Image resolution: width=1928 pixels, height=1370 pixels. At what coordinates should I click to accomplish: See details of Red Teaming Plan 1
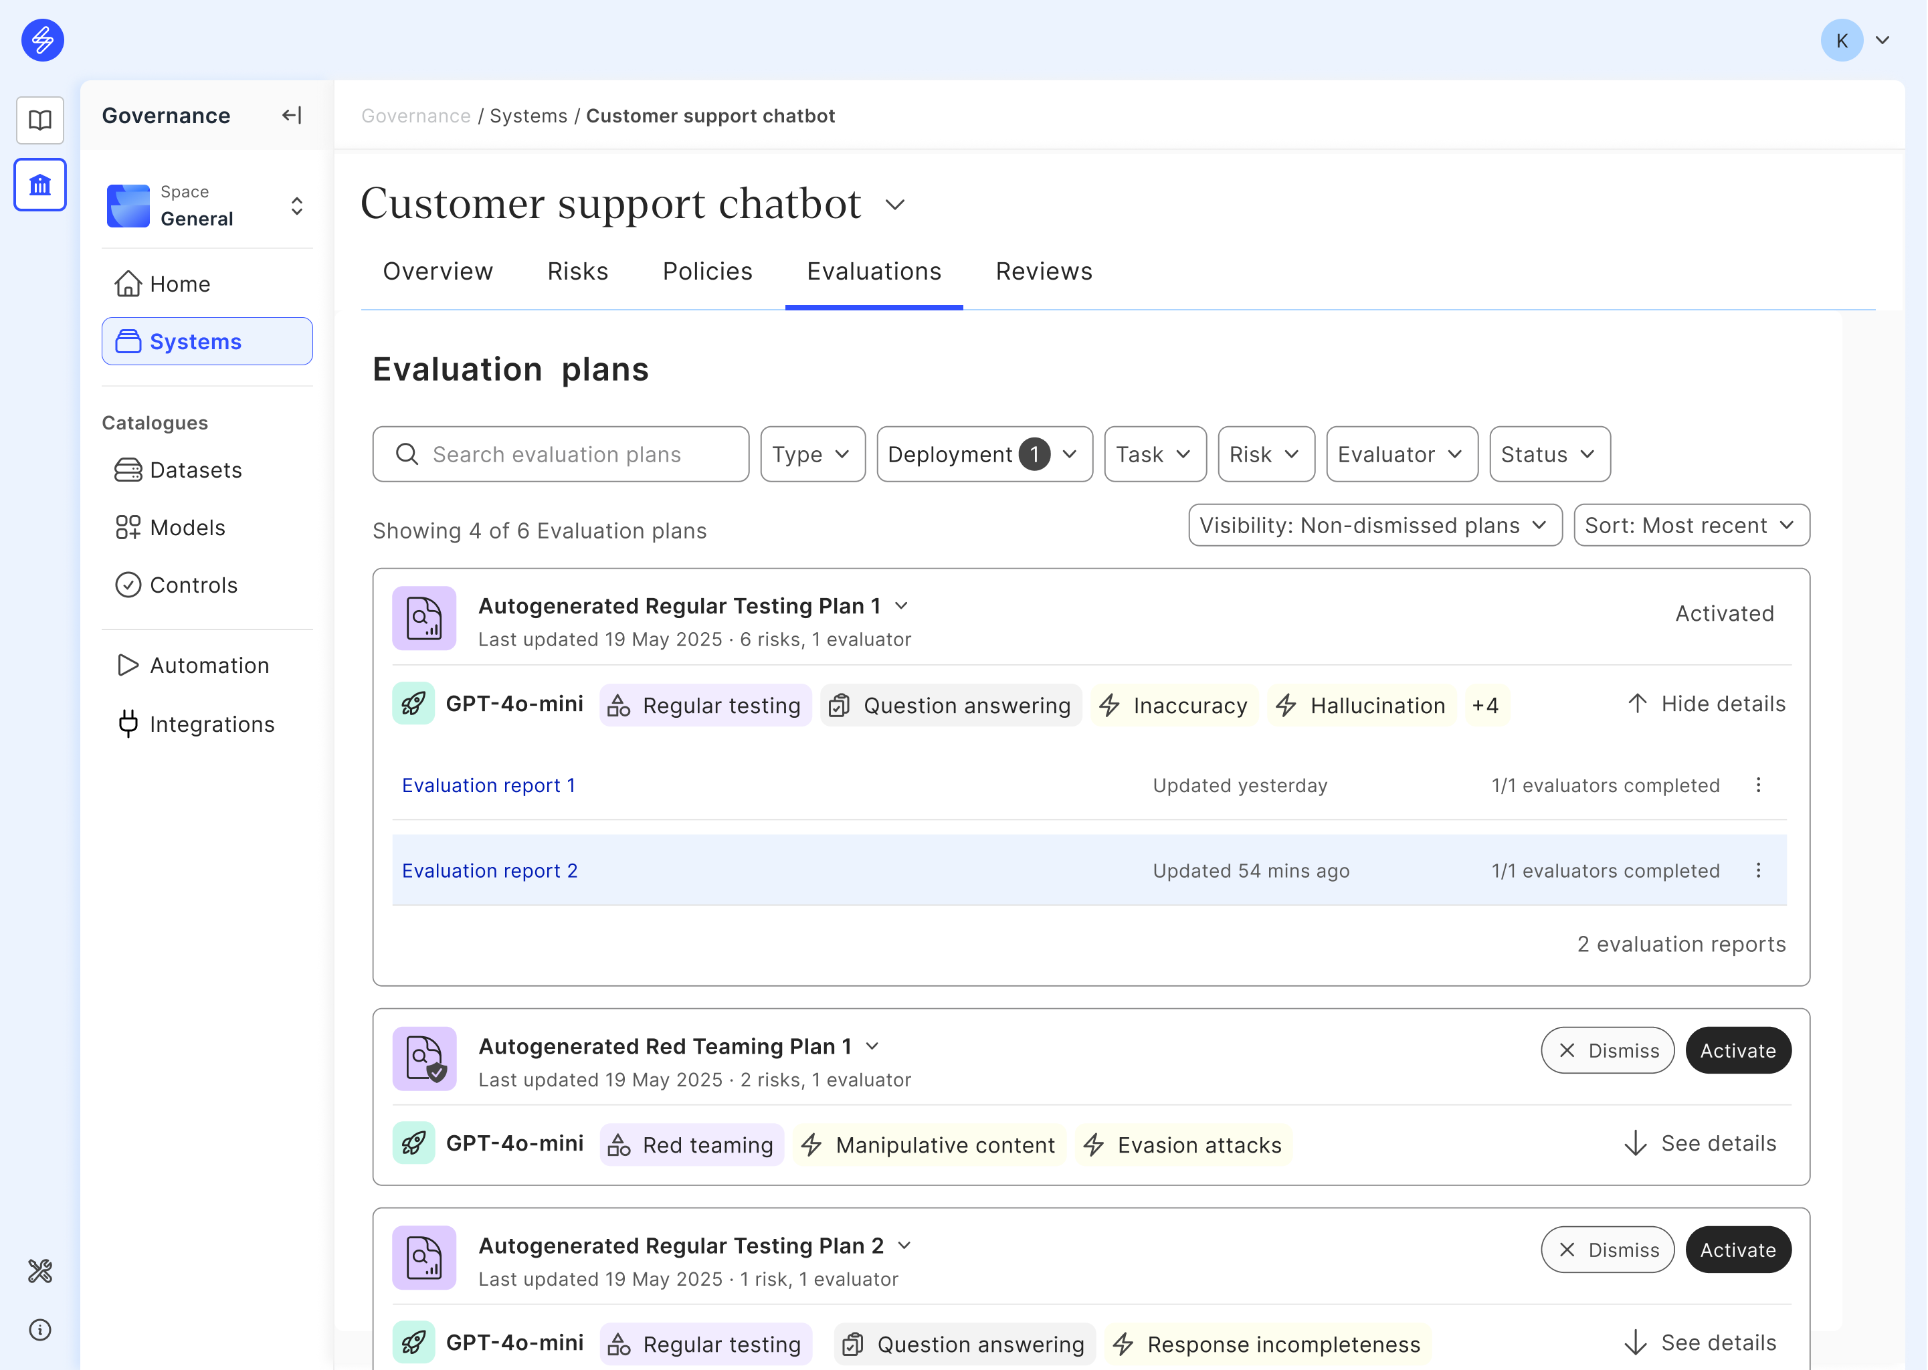(x=1701, y=1143)
